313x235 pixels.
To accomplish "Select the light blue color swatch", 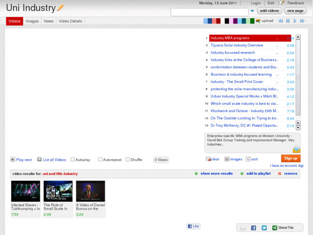I will 205,21.
